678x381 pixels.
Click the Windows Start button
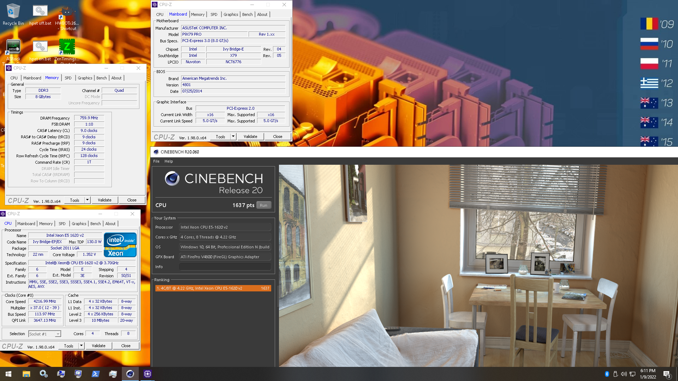[8, 374]
